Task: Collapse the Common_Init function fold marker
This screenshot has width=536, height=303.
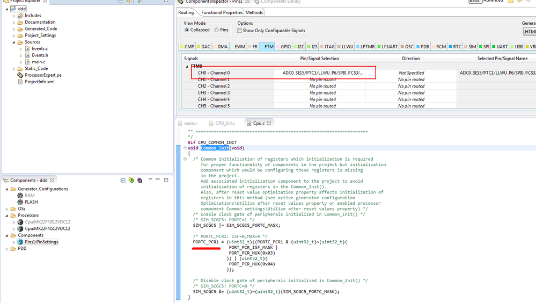Action: [185, 148]
